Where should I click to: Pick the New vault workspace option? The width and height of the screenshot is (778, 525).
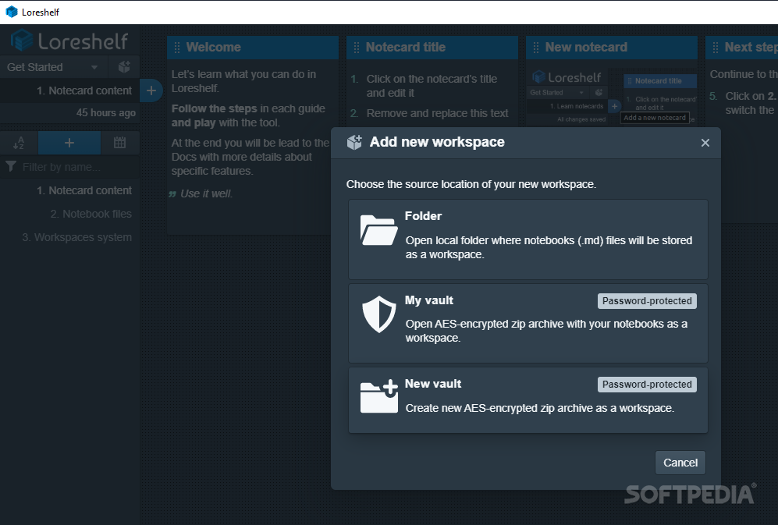coord(528,400)
